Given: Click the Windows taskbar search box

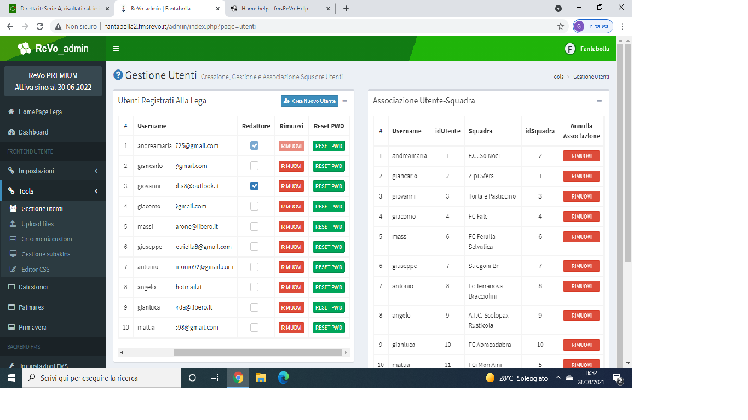Looking at the screenshot, I should tap(102, 378).
